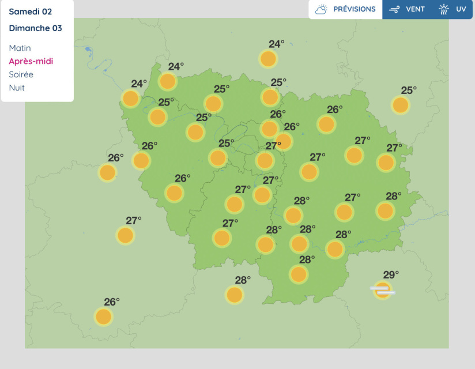Click the sun icon showing 24° at top center
The image size is (475, 369).
click(x=267, y=58)
